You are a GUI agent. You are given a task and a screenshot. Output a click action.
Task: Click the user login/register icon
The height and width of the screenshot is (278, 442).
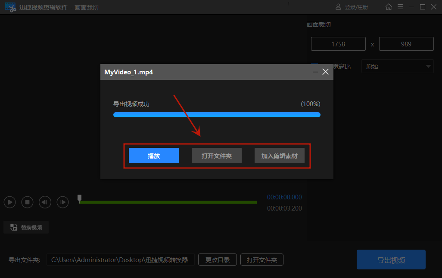(x=339, y=7)
